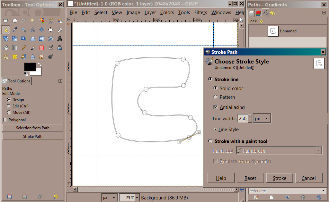Select the Pencil tool
This screenshot has height=202, width=329.
tap(24, 48)
